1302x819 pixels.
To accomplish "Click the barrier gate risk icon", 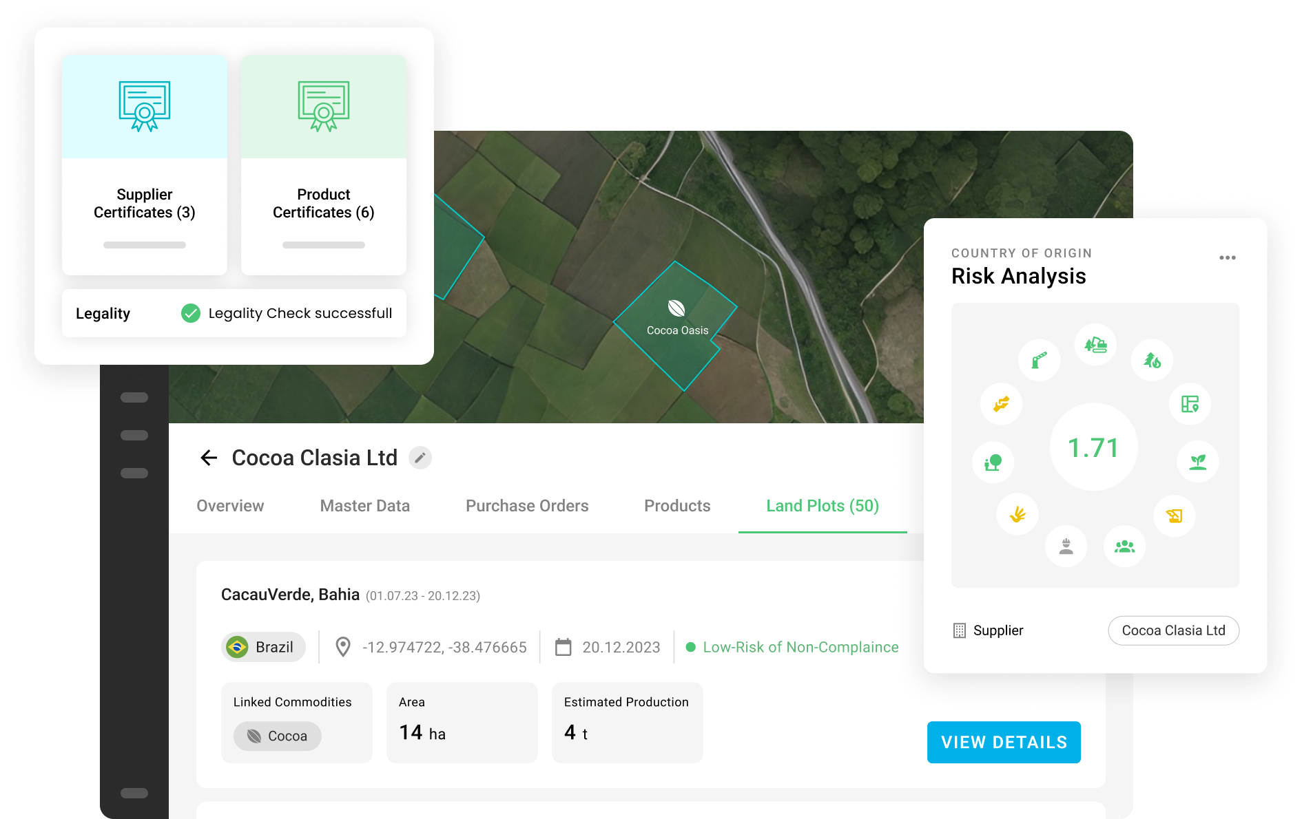I will pos(1039,360).
